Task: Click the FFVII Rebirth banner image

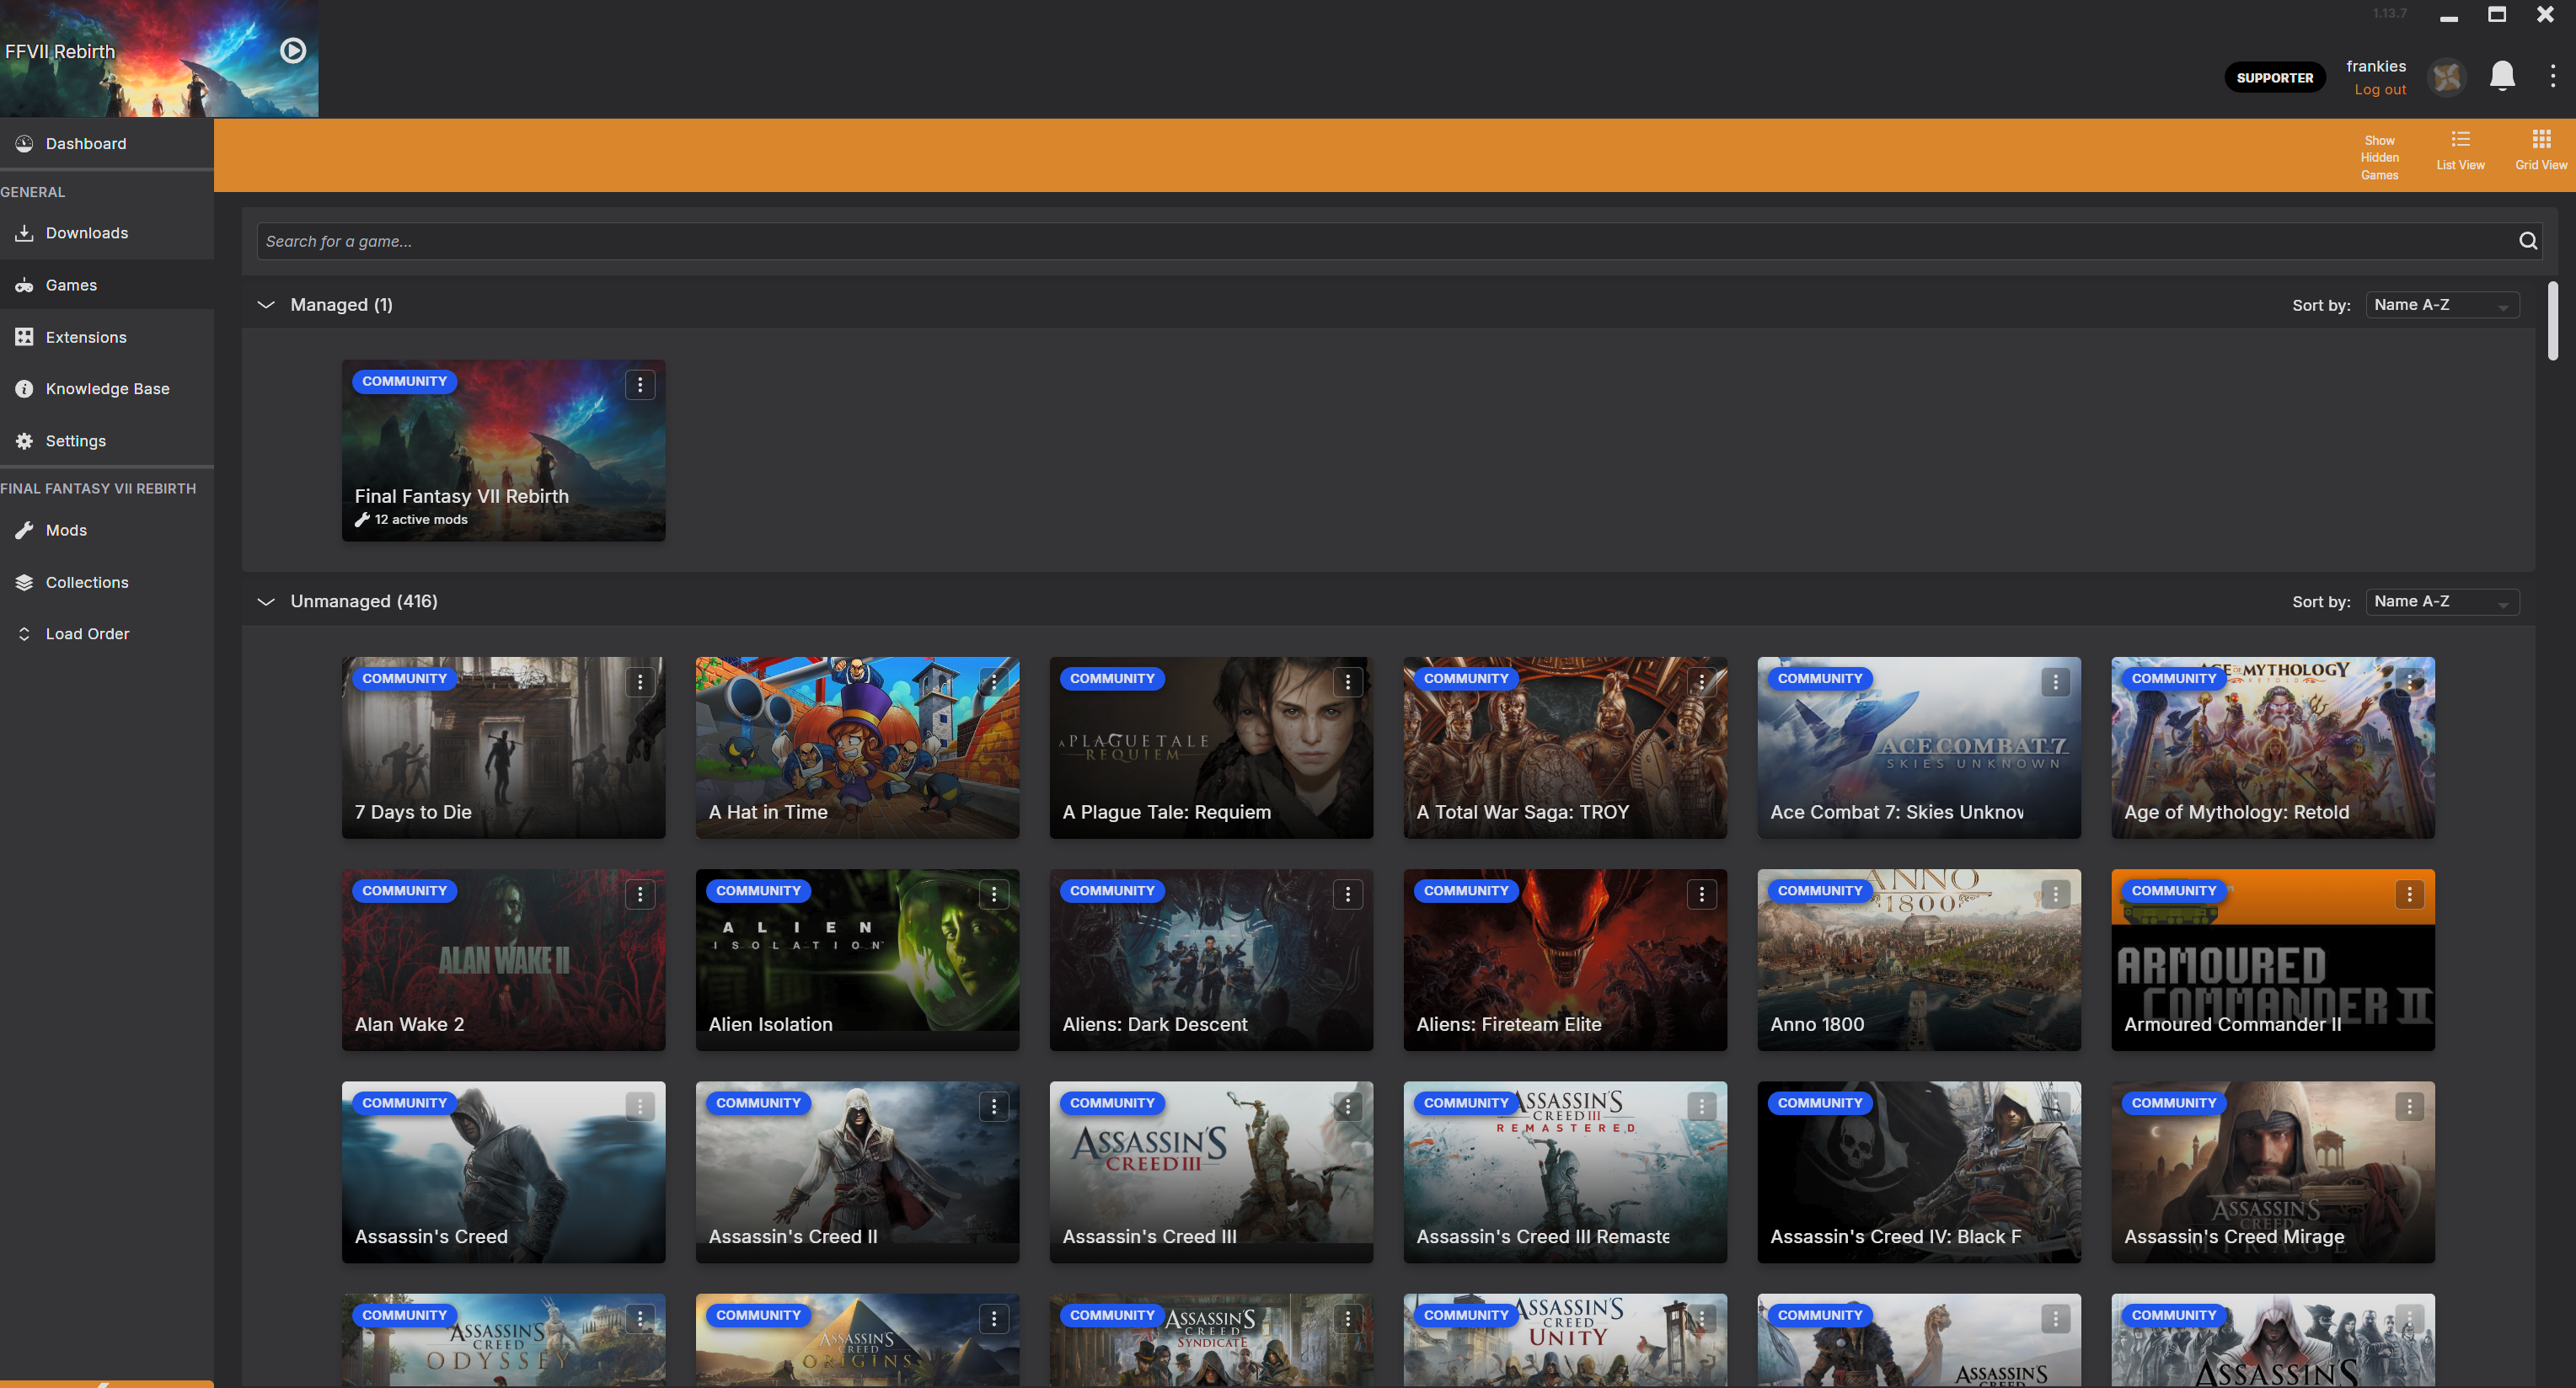Action: click(x=159, y=58)
